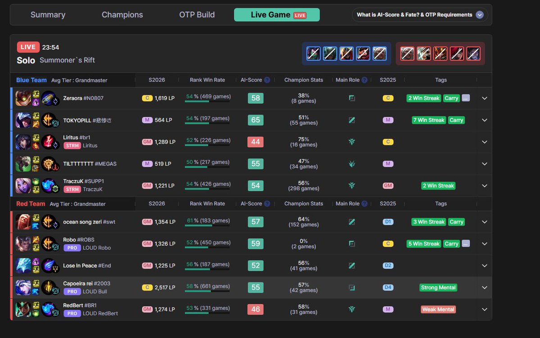Click TraczuK's keystone rune icon
The height and width of the screenshot is (338, 540).
(48, 185)
